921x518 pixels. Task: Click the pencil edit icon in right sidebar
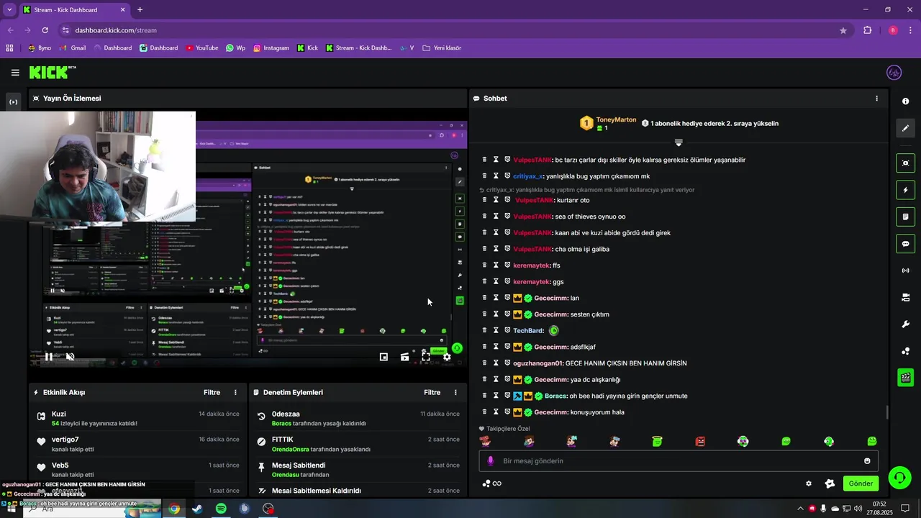click(905, 128)
